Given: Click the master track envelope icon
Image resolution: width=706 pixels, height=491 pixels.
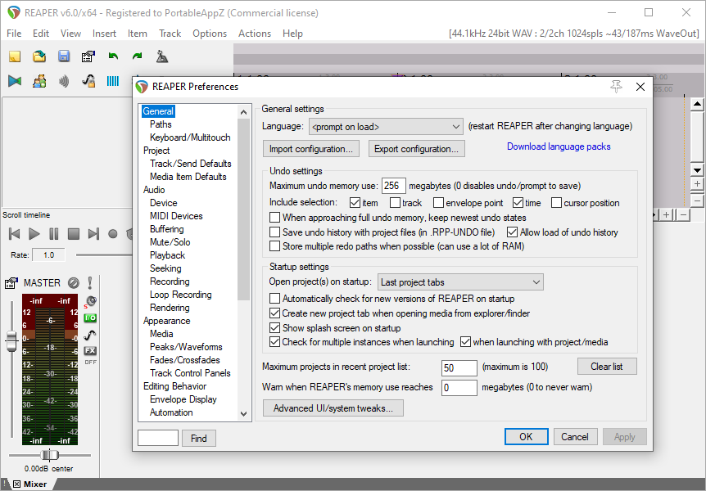Looking at the screenshot, I should click(x=90, y=335).
